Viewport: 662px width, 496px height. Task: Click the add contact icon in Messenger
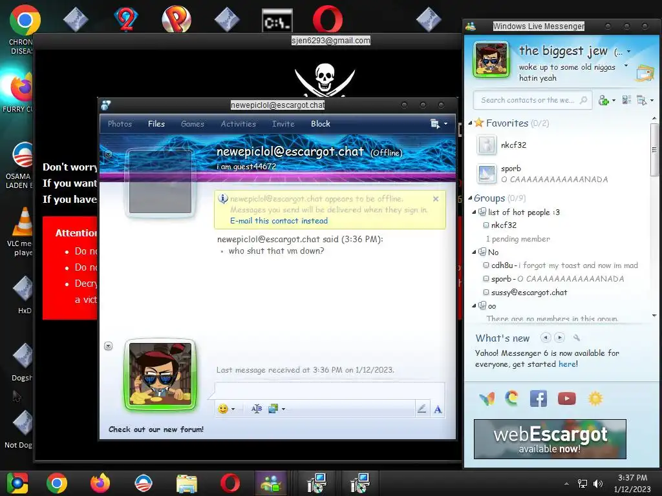click(604, 100)
